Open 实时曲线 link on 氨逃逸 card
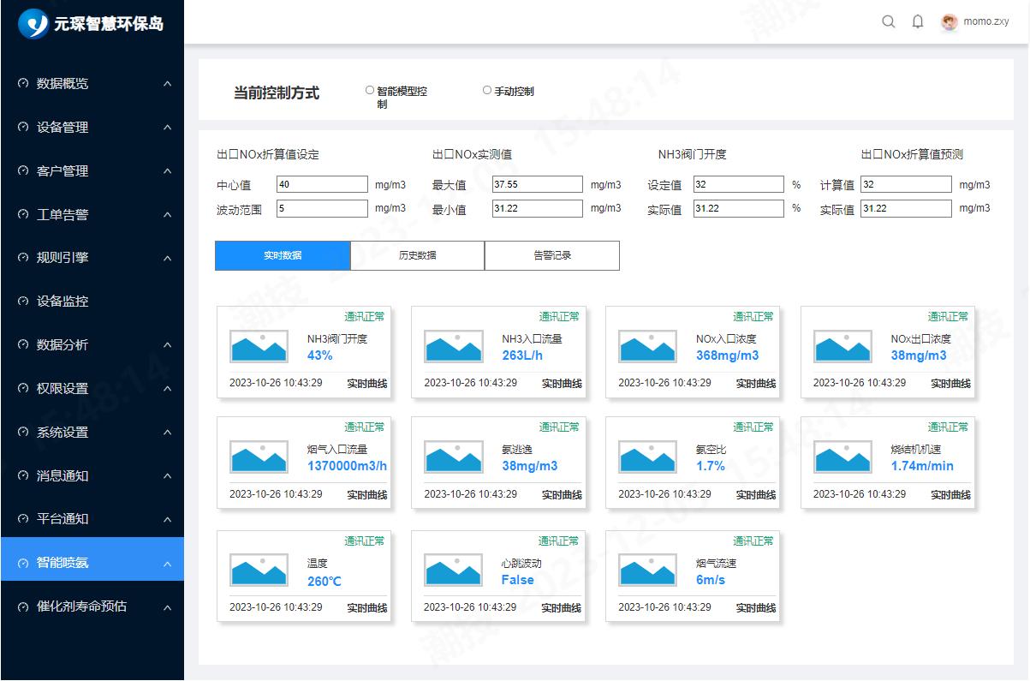Image resolution: width=1030 pixels, height=681 pixels. click(562, 494)
